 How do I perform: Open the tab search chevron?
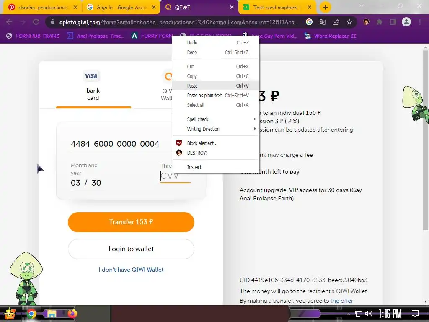[362, 6]
